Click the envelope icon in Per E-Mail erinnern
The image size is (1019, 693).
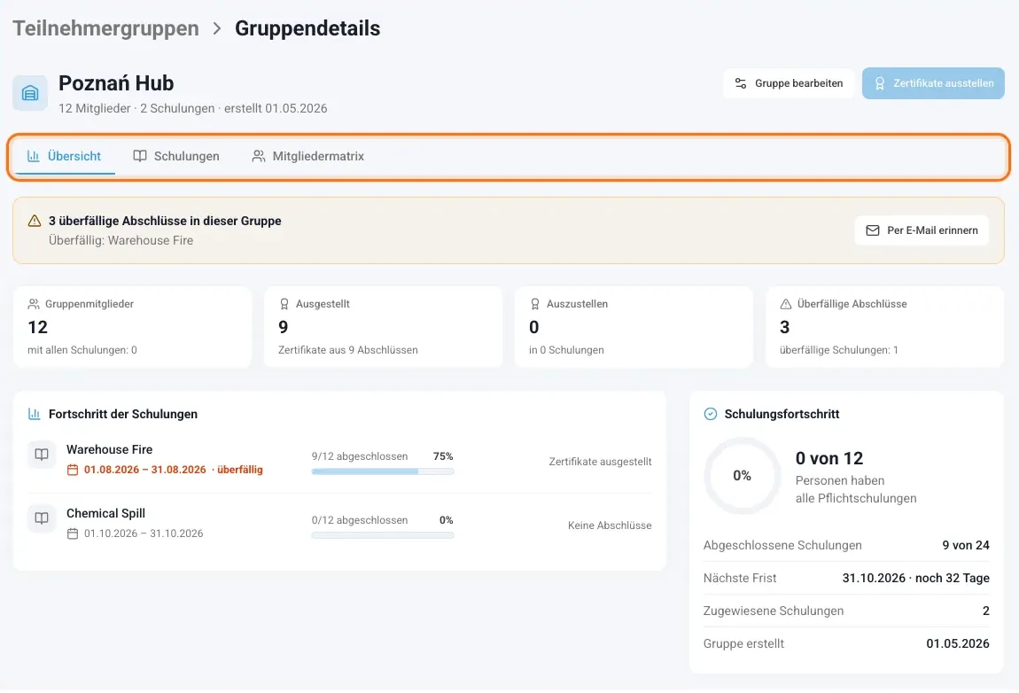pos(873,230)
